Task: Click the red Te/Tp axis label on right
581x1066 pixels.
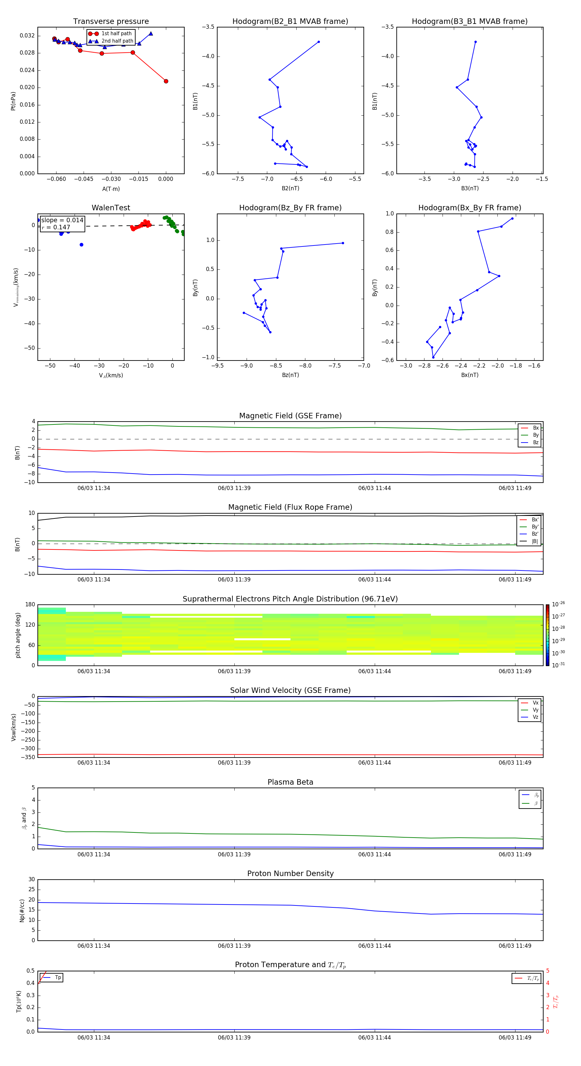Action: [556, 1001]
